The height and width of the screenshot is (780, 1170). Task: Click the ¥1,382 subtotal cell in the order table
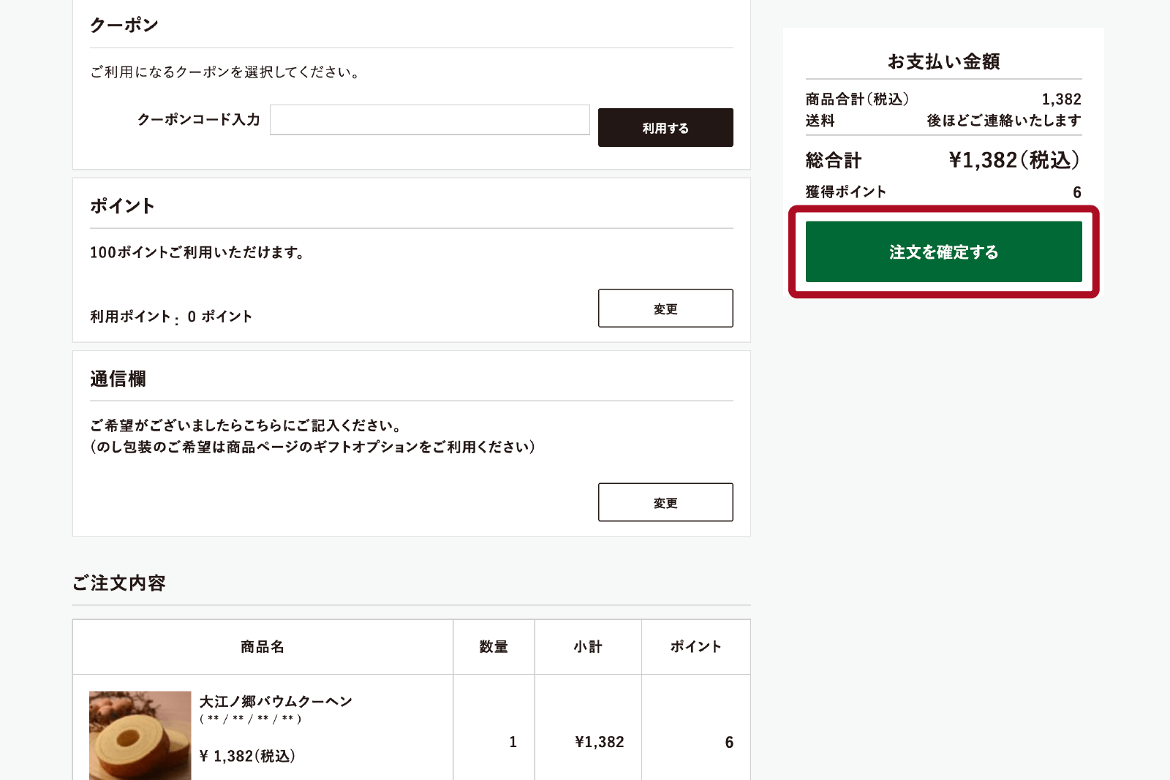600,742
